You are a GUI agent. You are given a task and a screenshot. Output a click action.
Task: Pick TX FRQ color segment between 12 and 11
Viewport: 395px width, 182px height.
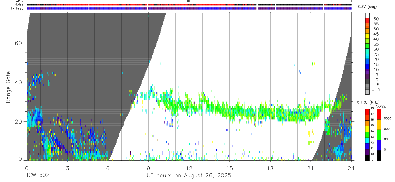click(367, 146)
